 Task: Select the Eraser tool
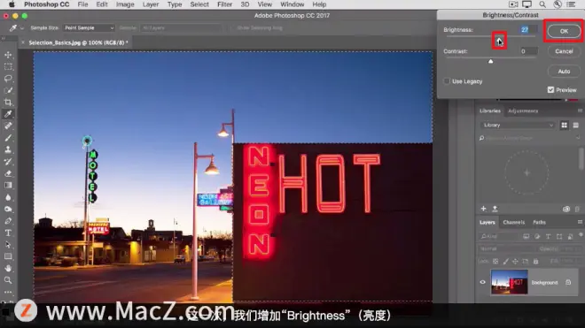click(8, 173)
